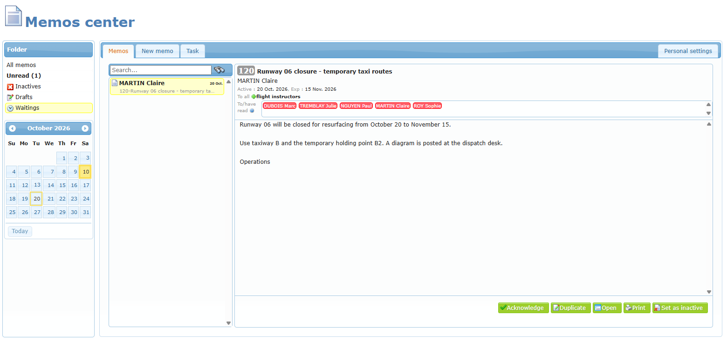This screenshot has width=727, height=342.
Task: Click the Memos center page icon
Action: point(13,16)
